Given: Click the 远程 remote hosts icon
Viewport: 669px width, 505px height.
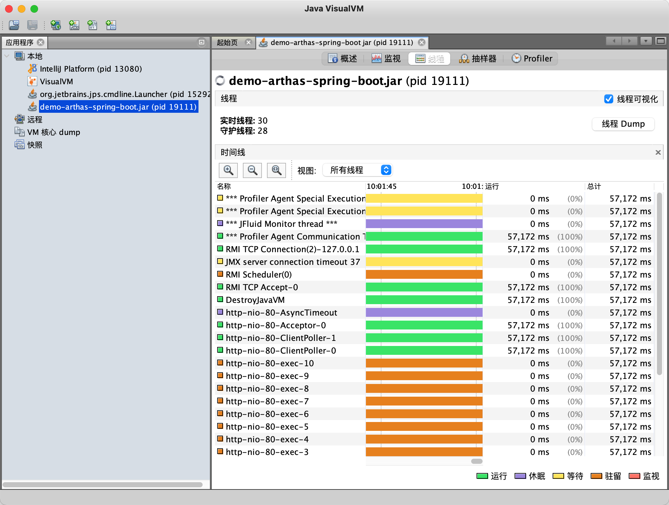Looking at the screenshot, I should click(20, 119).
